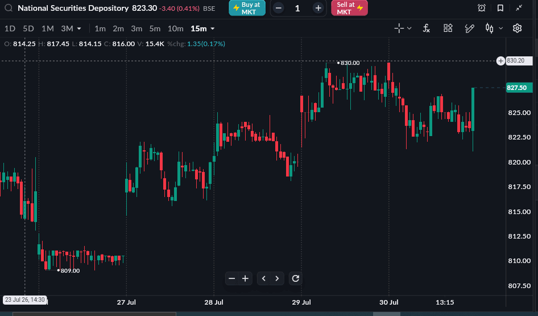
Task: Click the BSE exchange label
Action: (209, 8)
